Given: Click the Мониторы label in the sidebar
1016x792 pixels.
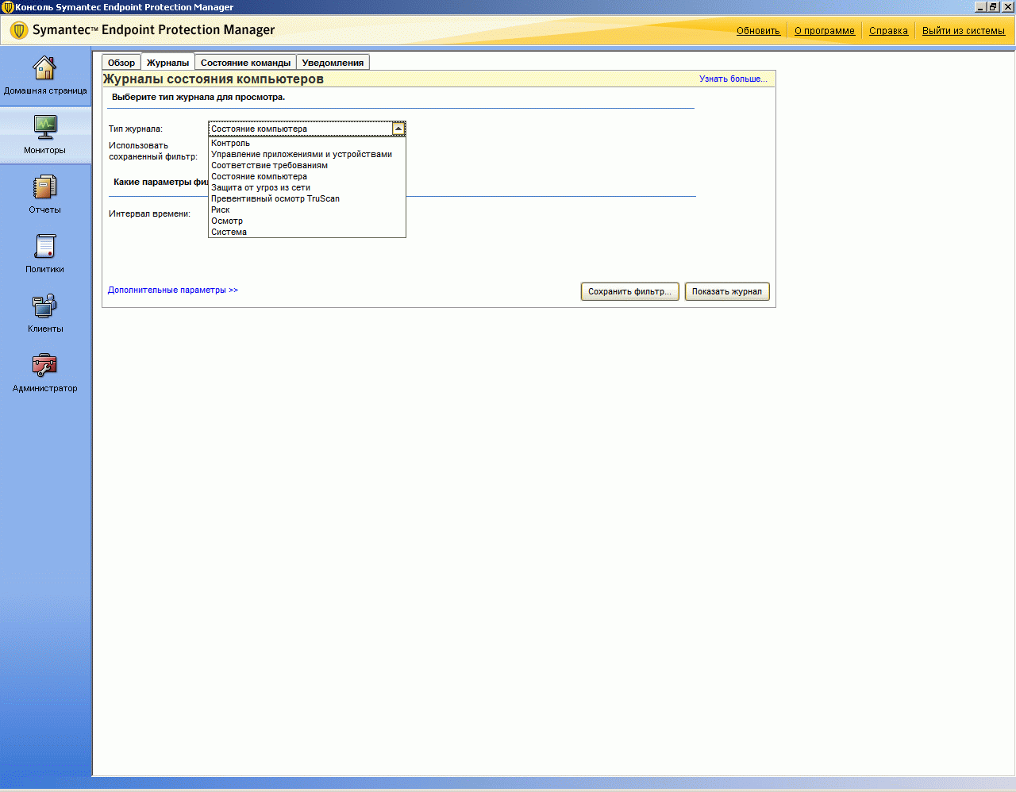Looking at the screenshot, I should [44, 150].
